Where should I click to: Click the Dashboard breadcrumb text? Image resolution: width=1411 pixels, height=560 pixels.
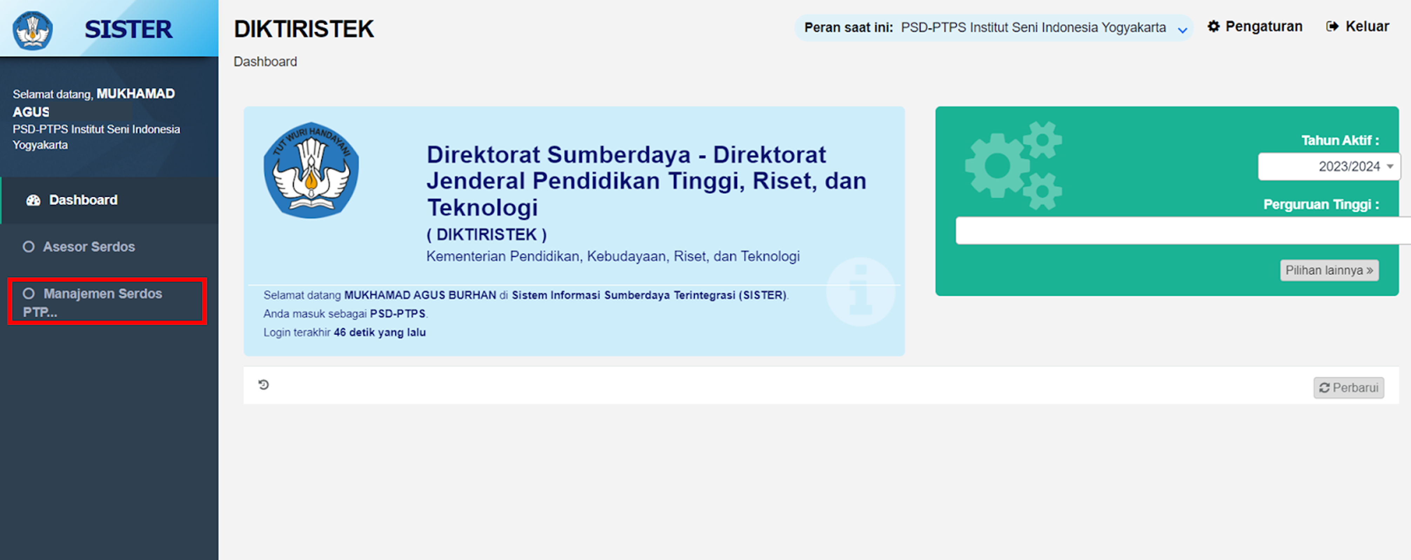(x=265, y=62)
